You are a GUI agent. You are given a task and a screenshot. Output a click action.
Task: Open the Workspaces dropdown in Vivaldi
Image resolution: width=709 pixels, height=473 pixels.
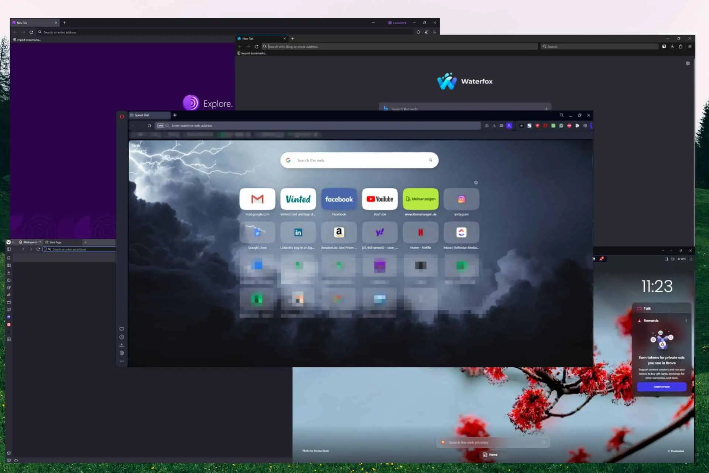point(30,242)
